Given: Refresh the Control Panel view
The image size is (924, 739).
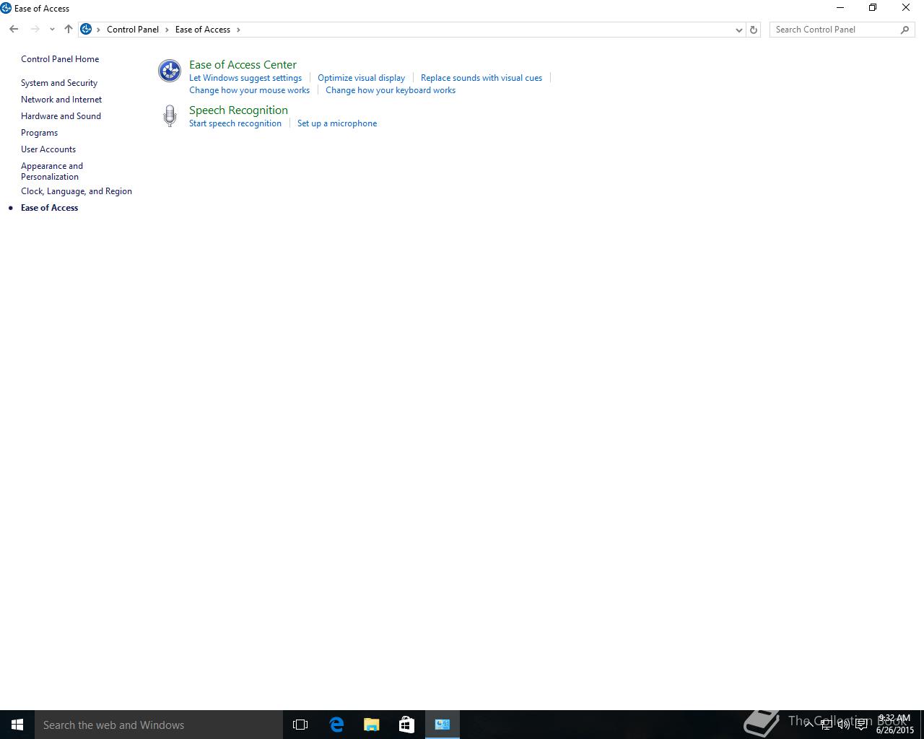Looking at the screenshot, I should (x=754, y=30).
